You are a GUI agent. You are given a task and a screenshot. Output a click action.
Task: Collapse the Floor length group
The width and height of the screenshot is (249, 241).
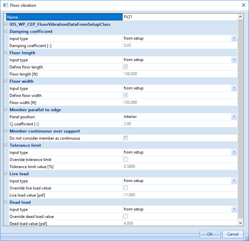pos(5,53)
